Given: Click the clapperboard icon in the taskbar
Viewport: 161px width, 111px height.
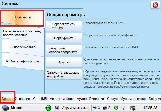Looking at the screenshot, I should [105, 108].
